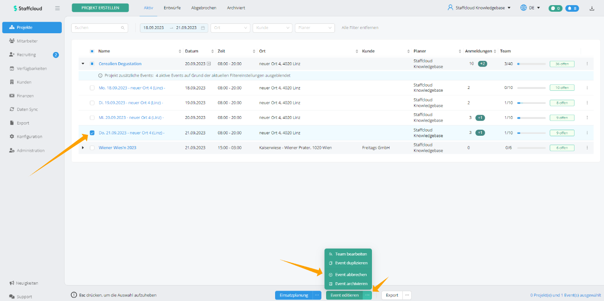Click the 18.09.2023 start date field

(153, 28)
